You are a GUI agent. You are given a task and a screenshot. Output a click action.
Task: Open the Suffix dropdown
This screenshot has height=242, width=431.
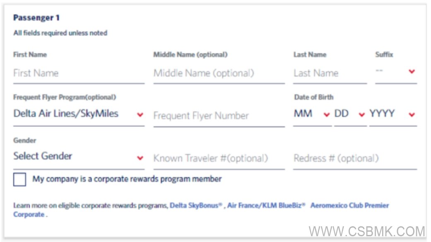click(x=395, y=72)
